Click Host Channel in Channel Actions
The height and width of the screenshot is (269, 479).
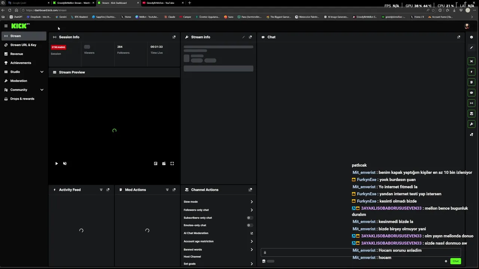[192, 257]
